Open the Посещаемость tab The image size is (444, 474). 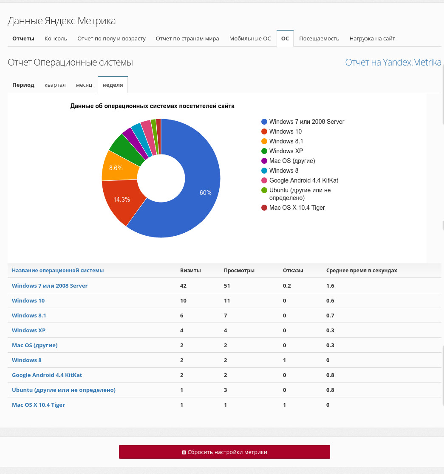[319, 39]
